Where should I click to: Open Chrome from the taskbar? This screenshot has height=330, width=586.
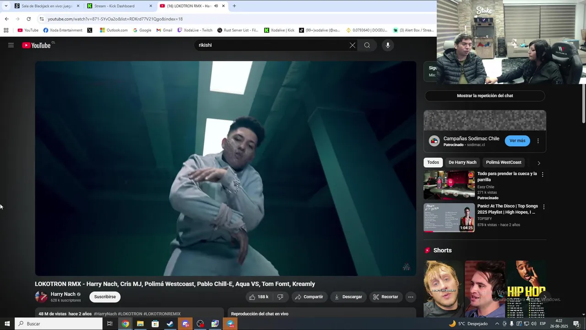125,324
